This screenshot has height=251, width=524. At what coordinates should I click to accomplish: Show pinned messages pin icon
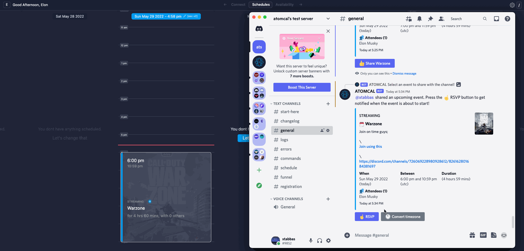point(430,19)
